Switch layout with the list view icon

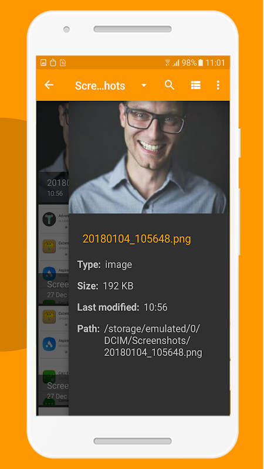196,85
